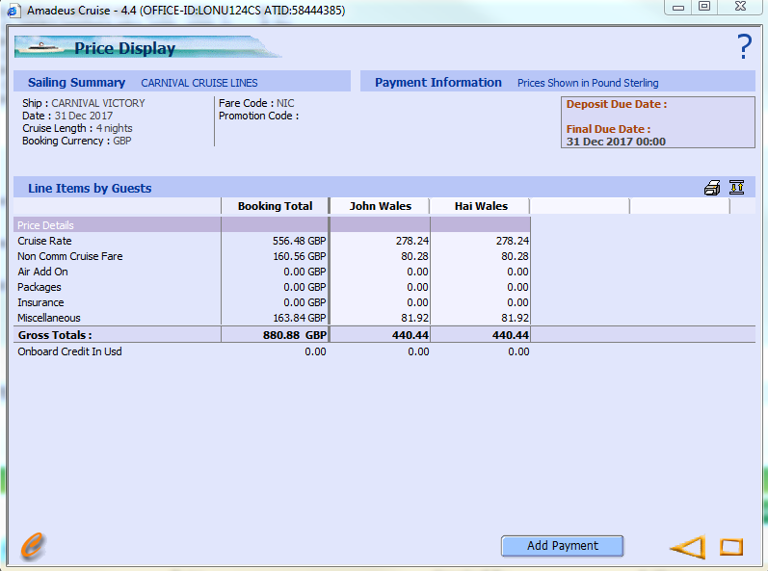Click the Air Add On row label
This screenshot has height=571, width=768.
click(x=42, y=272)
